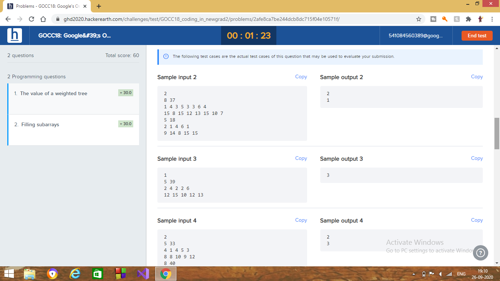Click the +30.0 badge beside weighted tree
Viewport: 500px width, 281px height.
tap(126, 93)
